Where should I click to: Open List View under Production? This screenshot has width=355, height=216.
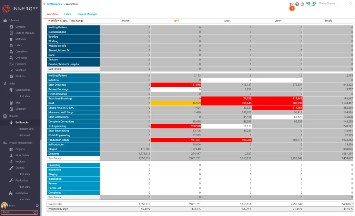[25, 187]
